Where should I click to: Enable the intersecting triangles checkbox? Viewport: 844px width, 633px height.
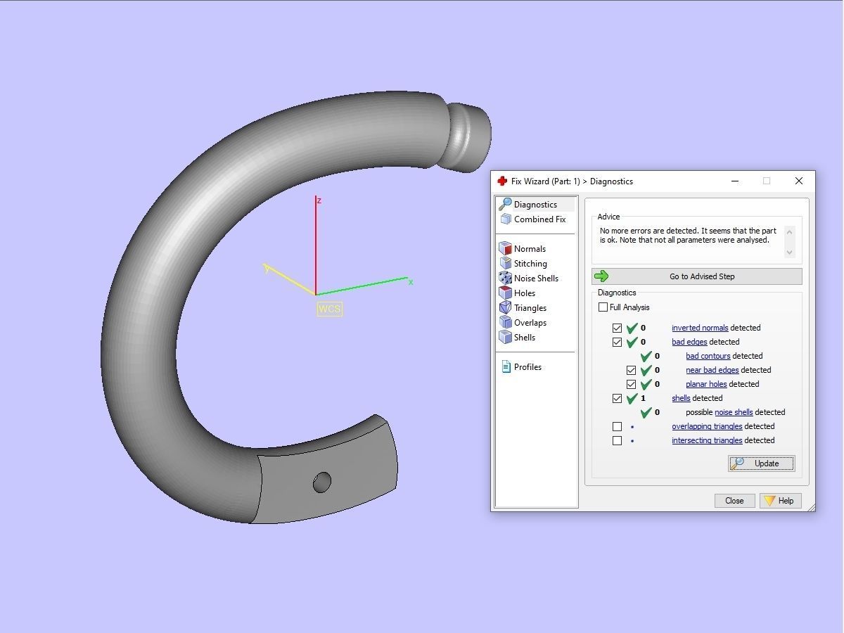coord(617,440)
